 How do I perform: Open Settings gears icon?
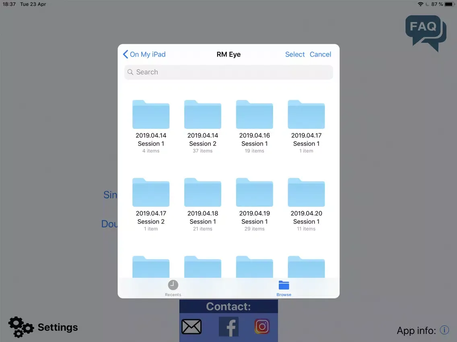pos(21,327)
